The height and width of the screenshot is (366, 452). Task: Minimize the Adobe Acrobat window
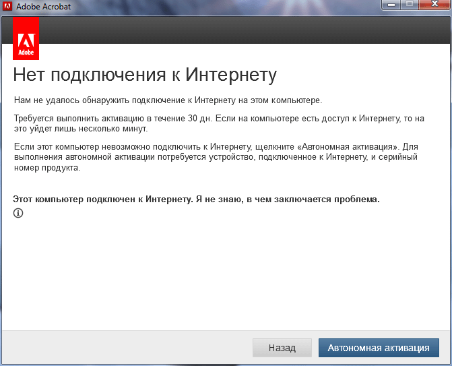click(391, 4)
